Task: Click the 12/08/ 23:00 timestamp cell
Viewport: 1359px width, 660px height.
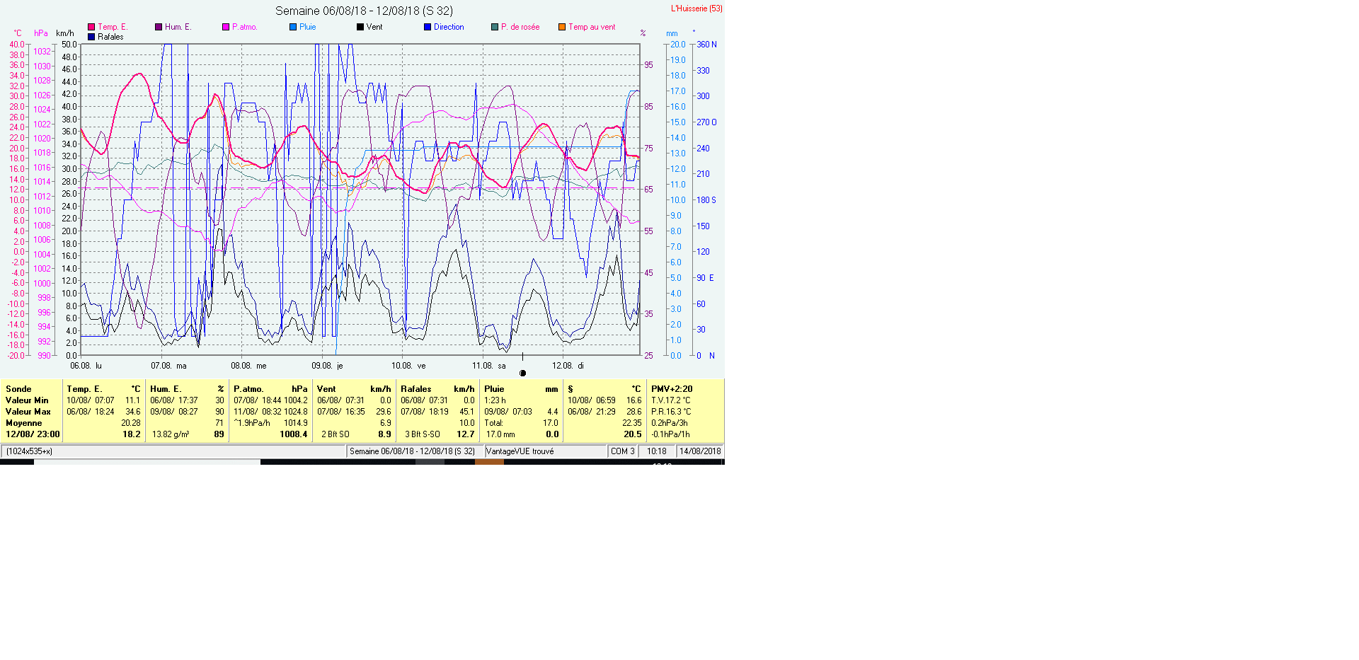Action: click(x=33, y=434)
